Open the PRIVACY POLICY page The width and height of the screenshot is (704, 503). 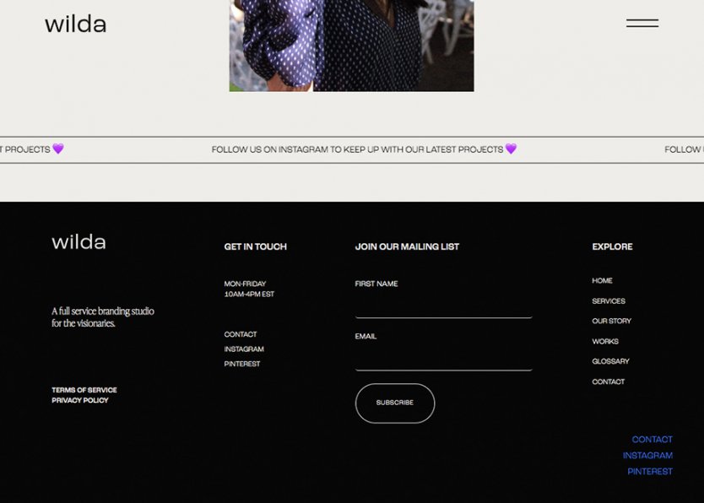79,400
